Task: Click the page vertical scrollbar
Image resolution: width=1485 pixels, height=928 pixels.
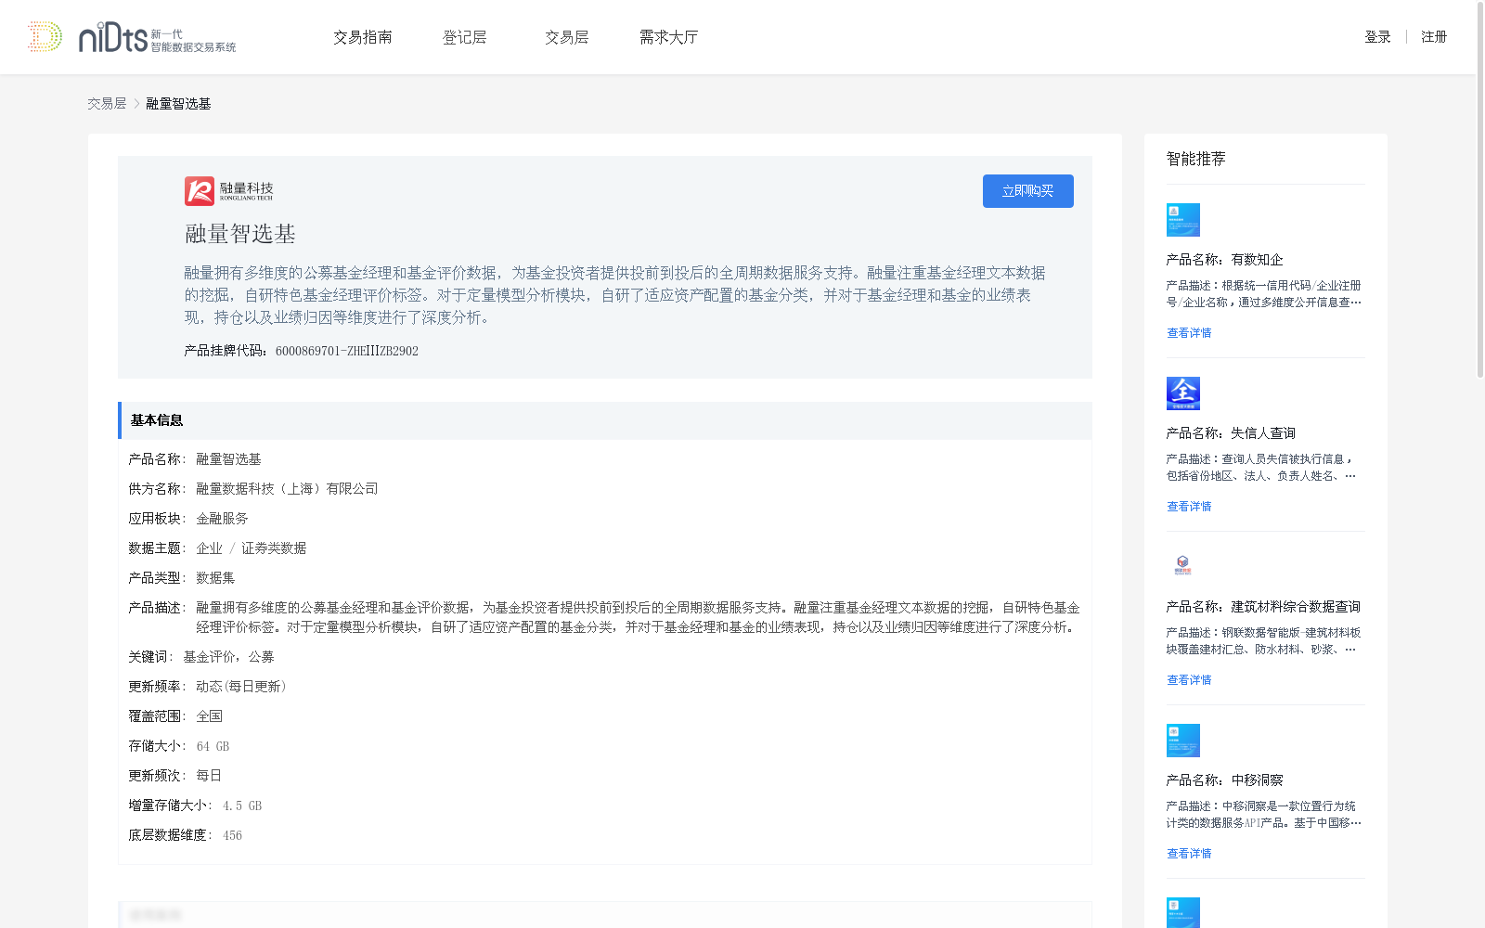Action: tap(1479, 190)
